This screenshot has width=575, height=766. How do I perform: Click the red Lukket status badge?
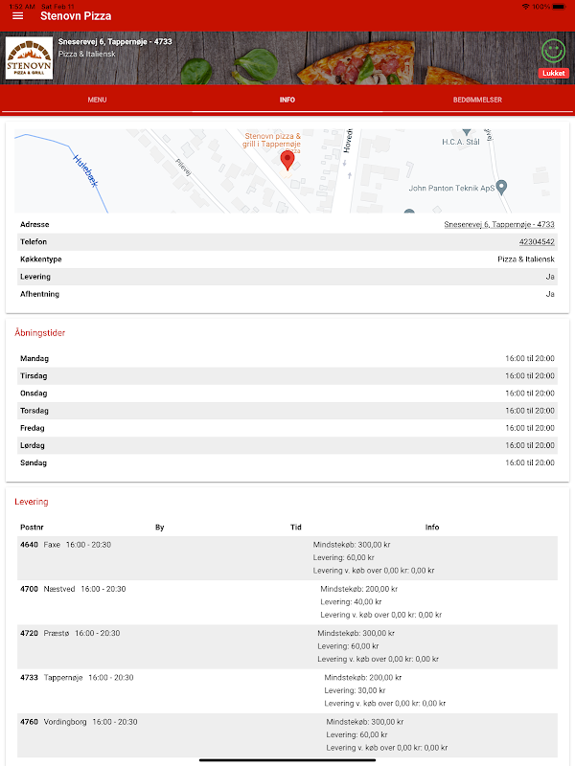coord(554,74)
